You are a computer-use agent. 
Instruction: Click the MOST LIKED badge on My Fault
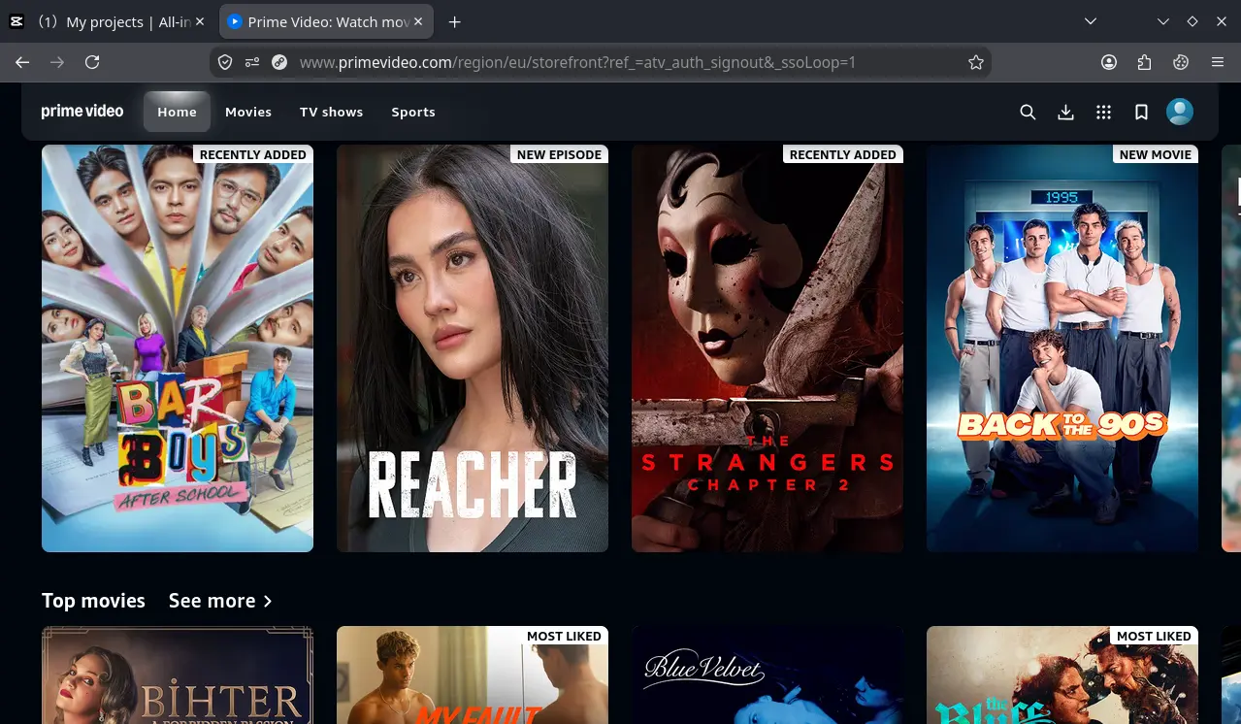(564, 636)
